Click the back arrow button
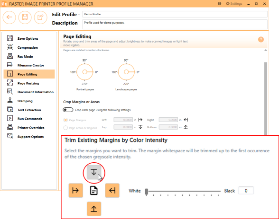Viewport: 279px width, 219px height. pos(9,17)
